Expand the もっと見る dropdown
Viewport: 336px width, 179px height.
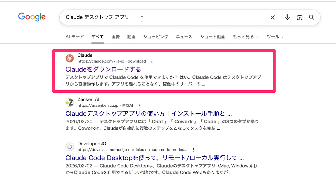coord(245,37)
